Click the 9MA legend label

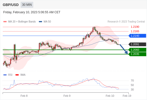tap(23, 75)
